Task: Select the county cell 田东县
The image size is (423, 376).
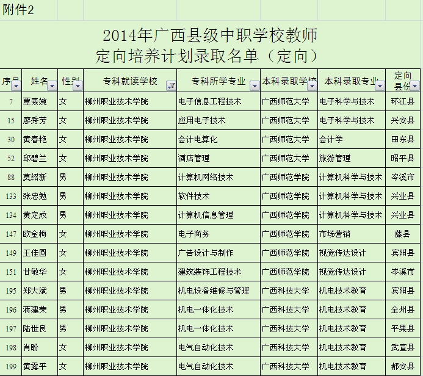Action: (x=403, y=139)
